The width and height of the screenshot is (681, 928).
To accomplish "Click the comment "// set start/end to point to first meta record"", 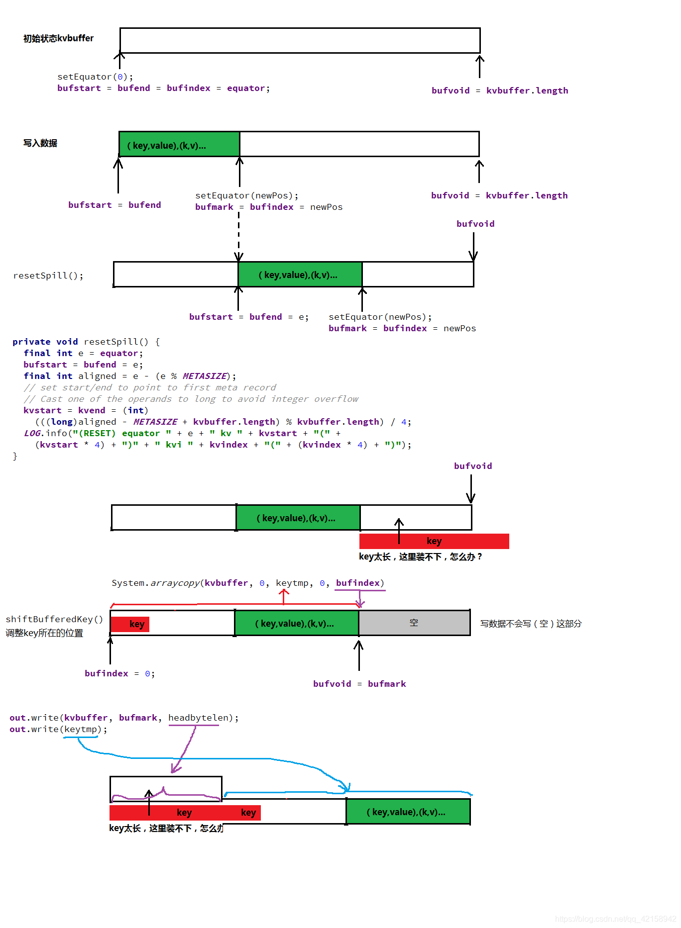I will click(x=150, y=387).
